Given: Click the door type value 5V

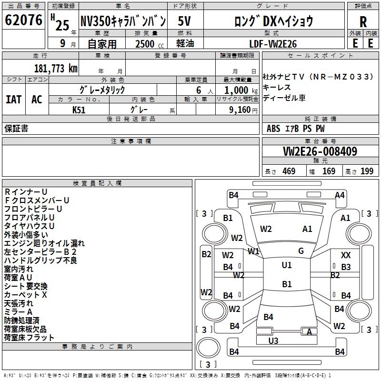Looking at the screenshot, I should tap(184, 21).
